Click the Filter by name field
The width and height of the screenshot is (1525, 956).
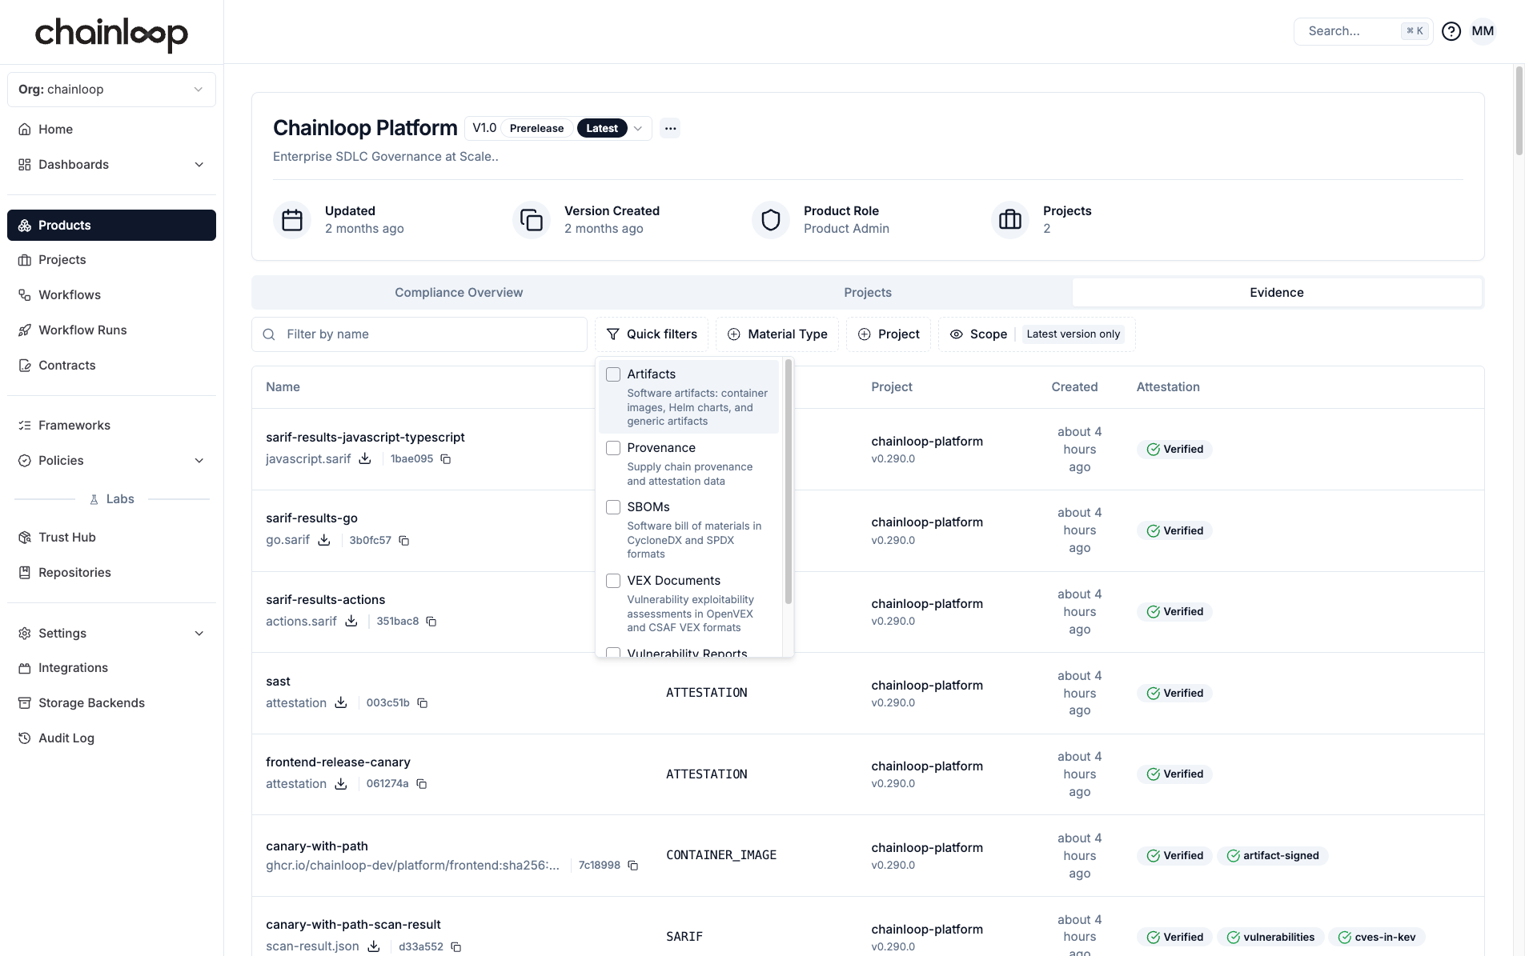coord(419,334)
